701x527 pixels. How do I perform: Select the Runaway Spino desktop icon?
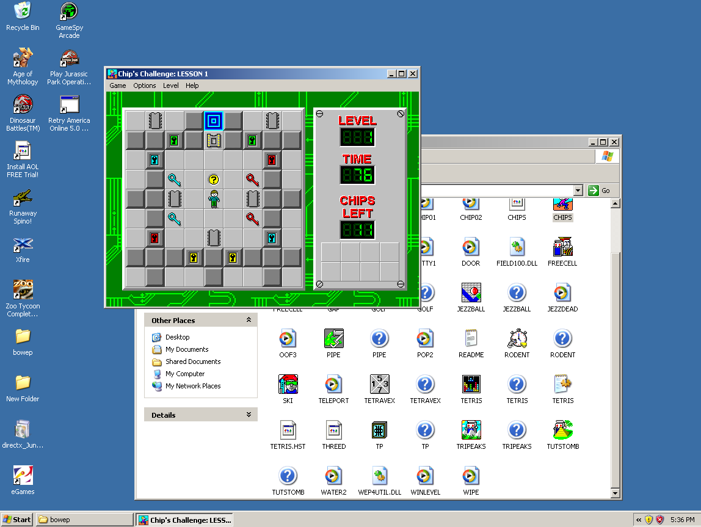pyautogui.click(x=23, y=206)
